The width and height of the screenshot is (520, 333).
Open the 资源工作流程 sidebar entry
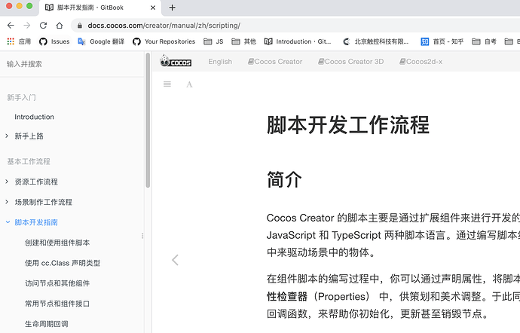coord(36,182)
